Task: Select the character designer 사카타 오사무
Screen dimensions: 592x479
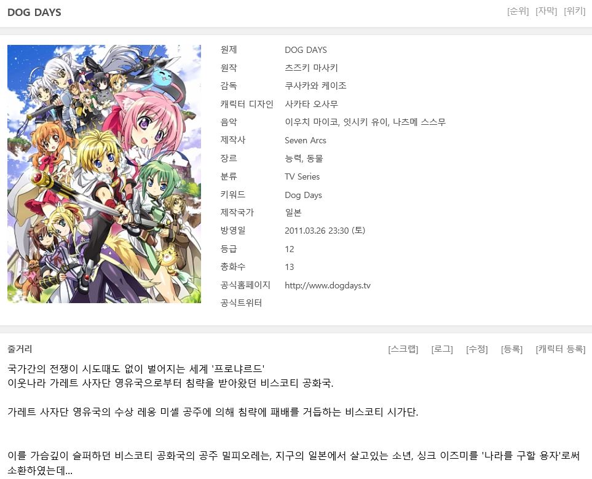Action: 311,104
